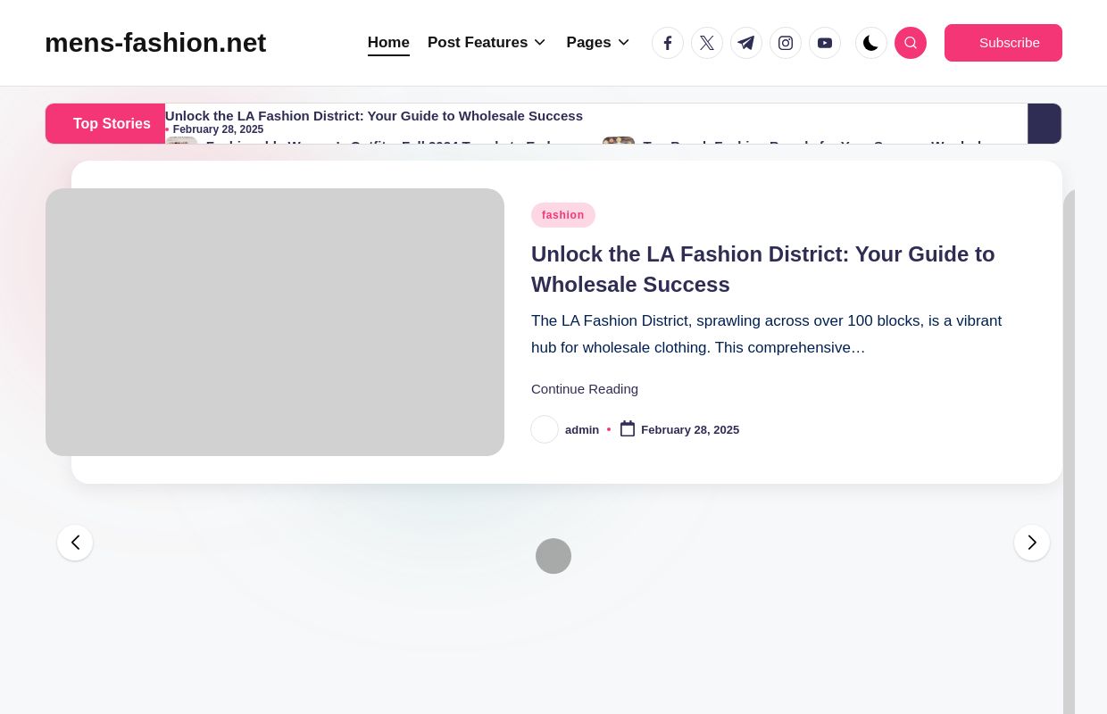The height and width of the screenshot is (714, 1107).
Task: Open the Facebook social icon
Action: click(668, 43)
